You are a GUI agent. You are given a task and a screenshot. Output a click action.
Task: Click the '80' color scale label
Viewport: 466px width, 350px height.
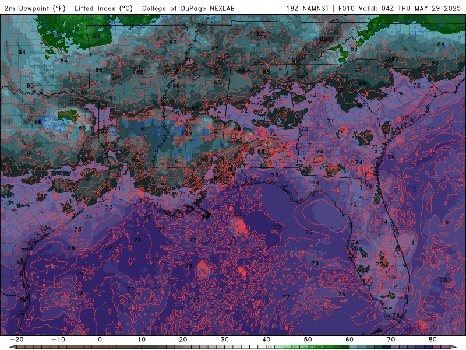[x=433, y=339]
